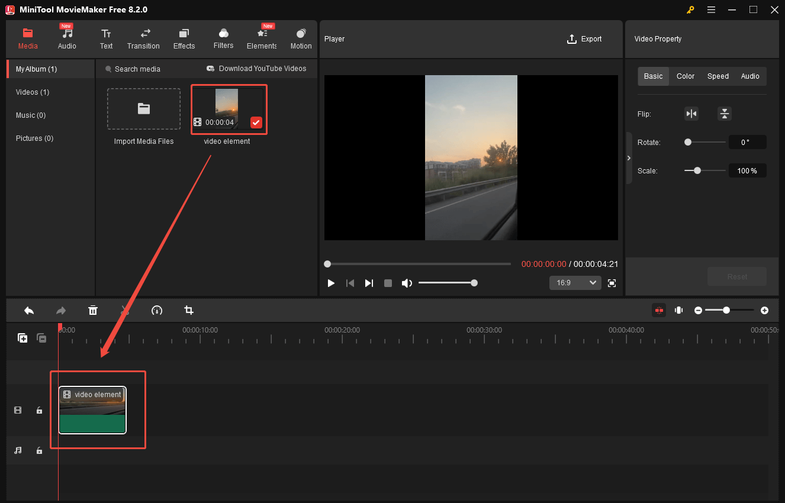Click the Undo arrow icon

click(x=29, y=310)
